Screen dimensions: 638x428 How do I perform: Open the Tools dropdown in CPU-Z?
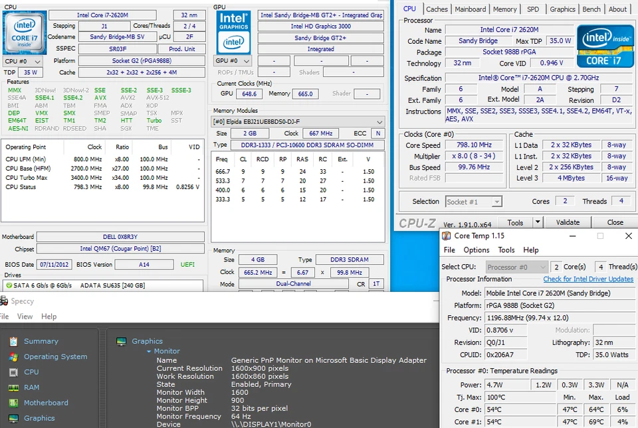522,222
